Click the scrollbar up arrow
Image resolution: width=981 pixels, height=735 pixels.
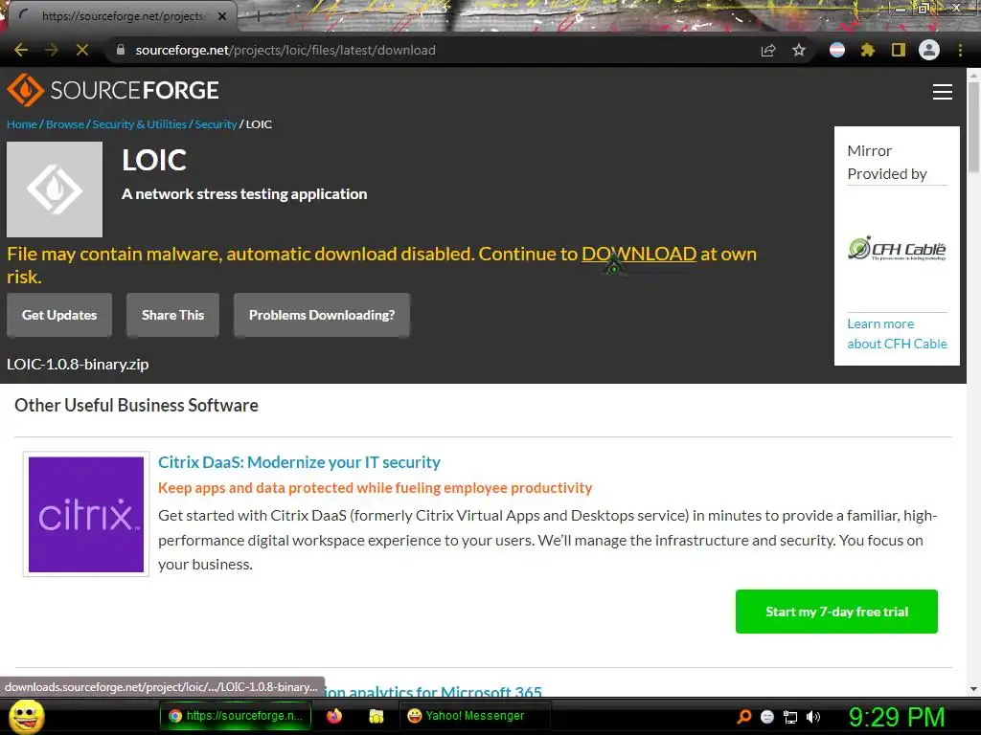[973, 75]
